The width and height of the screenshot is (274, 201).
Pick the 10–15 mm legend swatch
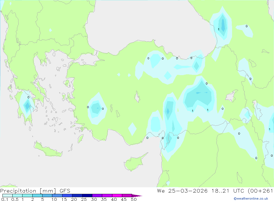(x=57, y=196)
